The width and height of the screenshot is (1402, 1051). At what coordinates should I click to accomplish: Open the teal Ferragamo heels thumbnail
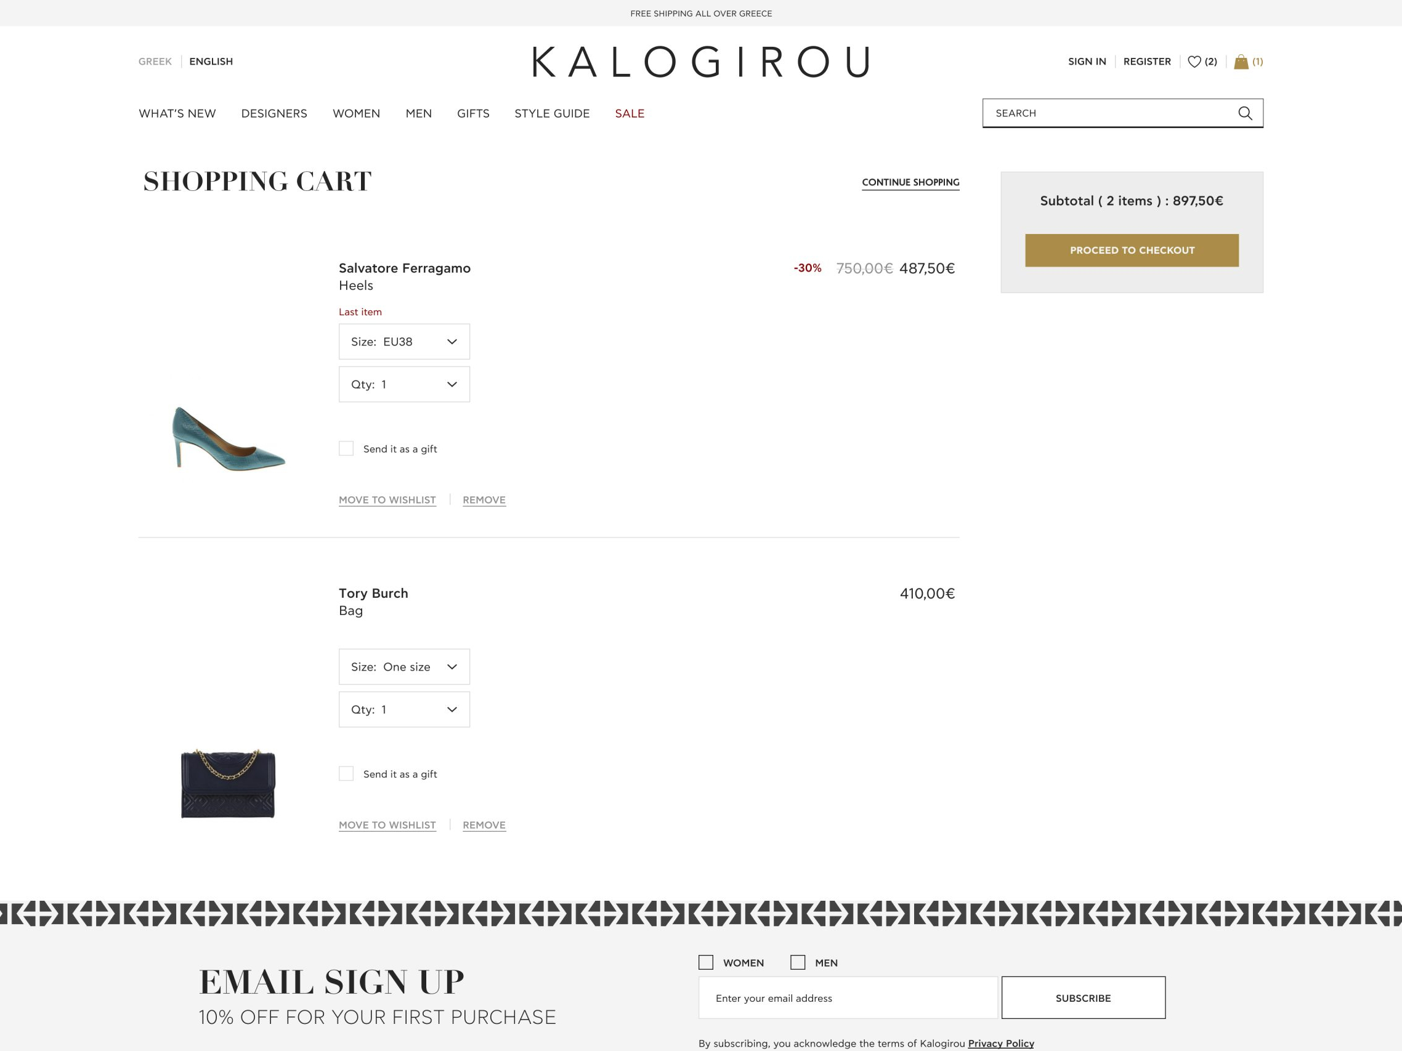229,438
